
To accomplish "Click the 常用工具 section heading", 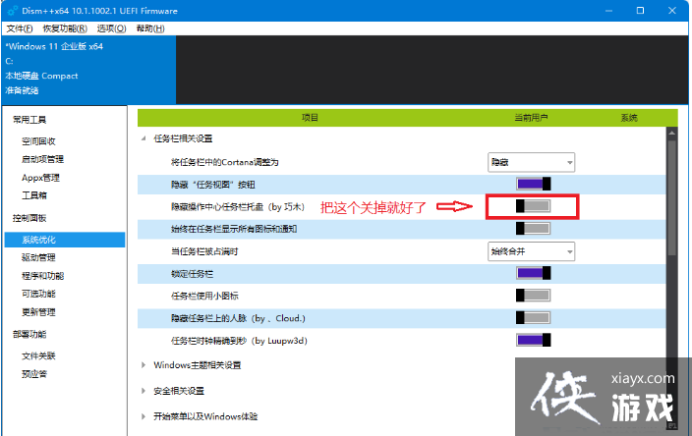I will point(29,120).
